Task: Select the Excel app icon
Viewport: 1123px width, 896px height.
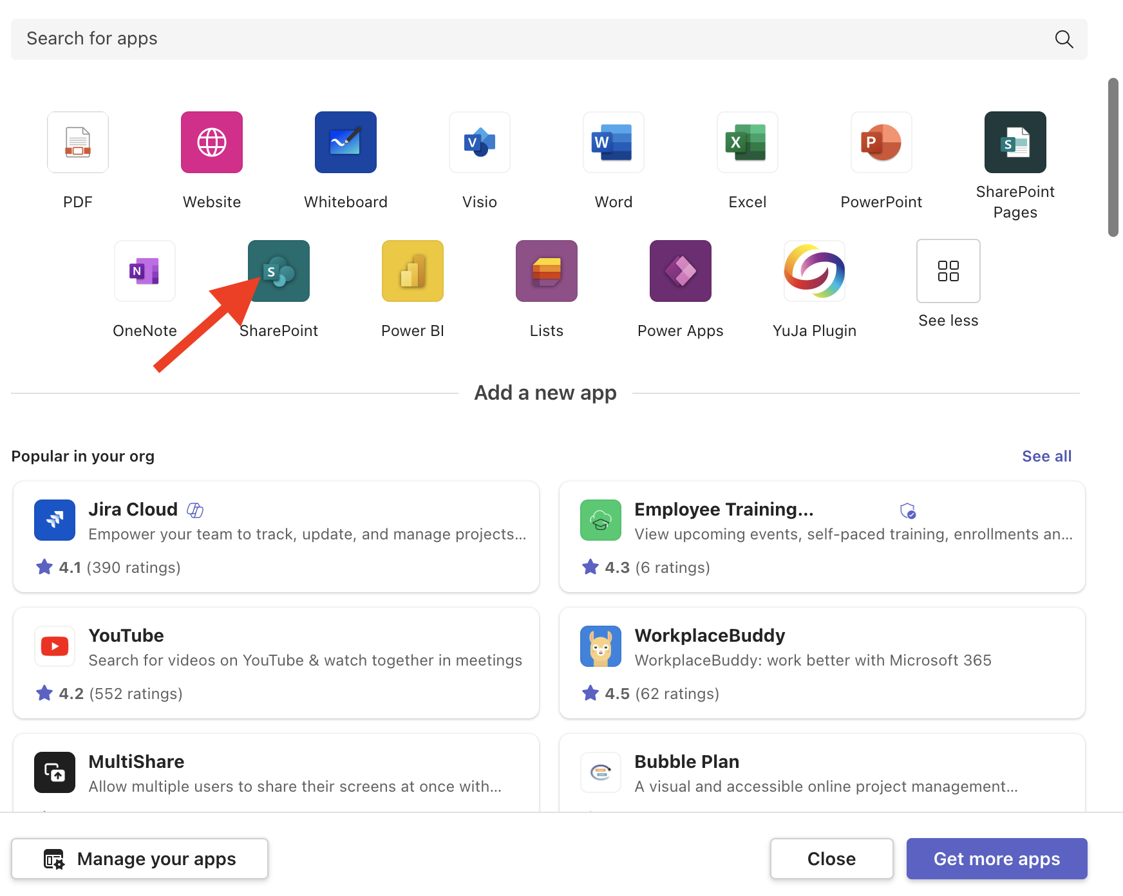Action: [747, 142]
